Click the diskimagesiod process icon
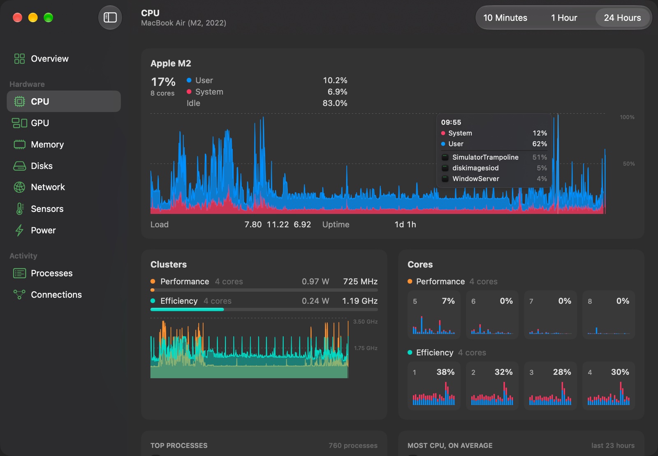The image size is (658, 456). pyautogui.click(x=445, y=168)
